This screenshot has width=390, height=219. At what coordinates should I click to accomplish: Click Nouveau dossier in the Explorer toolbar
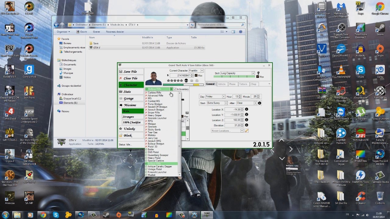tap(115, 32)
